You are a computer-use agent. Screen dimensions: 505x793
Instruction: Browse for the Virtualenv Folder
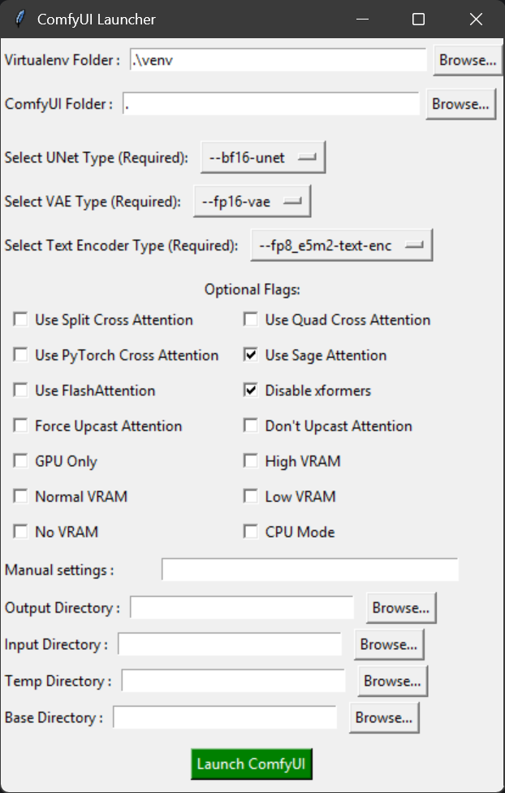tap(466, 60)
